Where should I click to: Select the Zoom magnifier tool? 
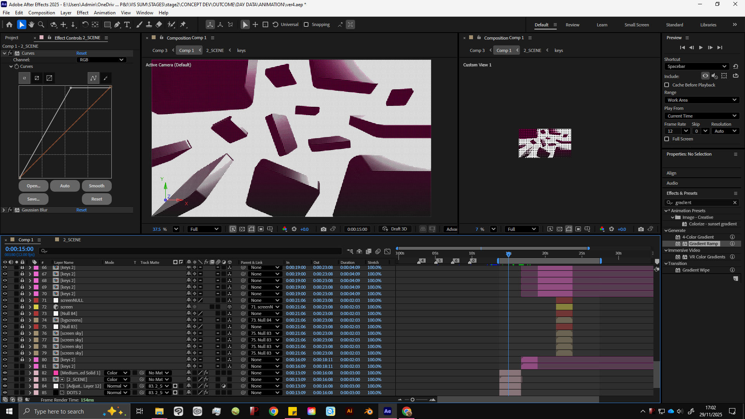click(41, 24)
